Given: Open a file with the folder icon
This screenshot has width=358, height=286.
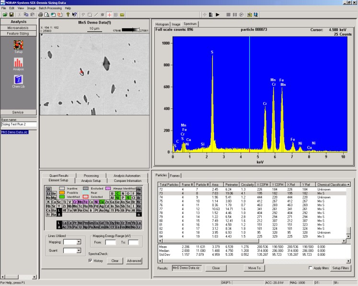Looking at the screenshot, I should point(5,14).
